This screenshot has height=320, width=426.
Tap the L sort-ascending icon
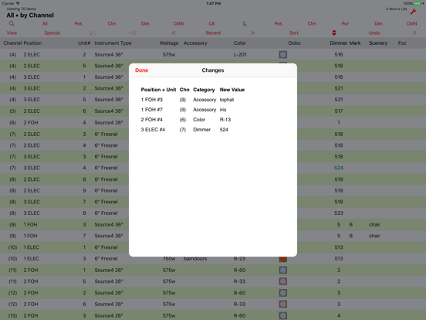point(93,33)
